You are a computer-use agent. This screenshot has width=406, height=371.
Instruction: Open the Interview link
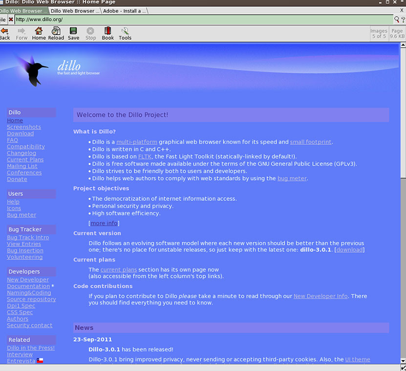coord(20,354)
